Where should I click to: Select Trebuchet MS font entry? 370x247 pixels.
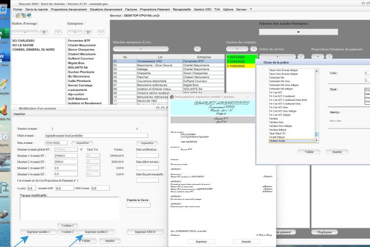click(277, 78)
